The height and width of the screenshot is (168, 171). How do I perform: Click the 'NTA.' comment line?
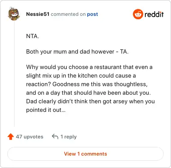pos(32,36)
